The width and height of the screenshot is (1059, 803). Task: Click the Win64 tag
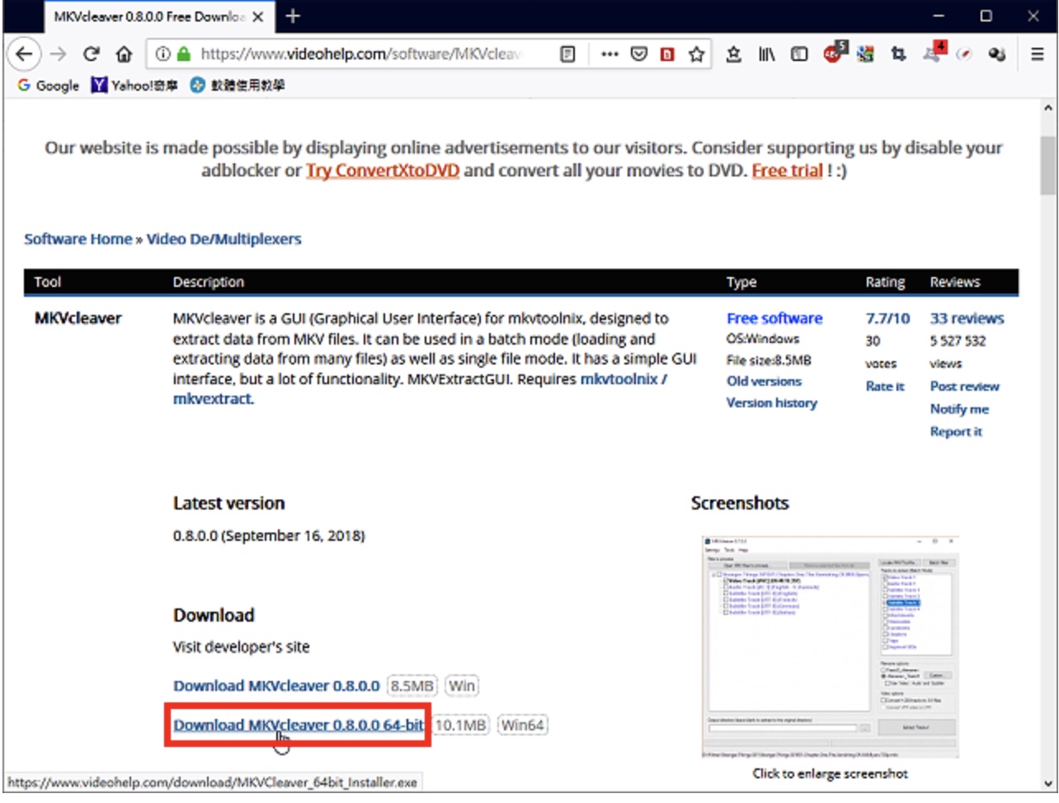[522, 726]
